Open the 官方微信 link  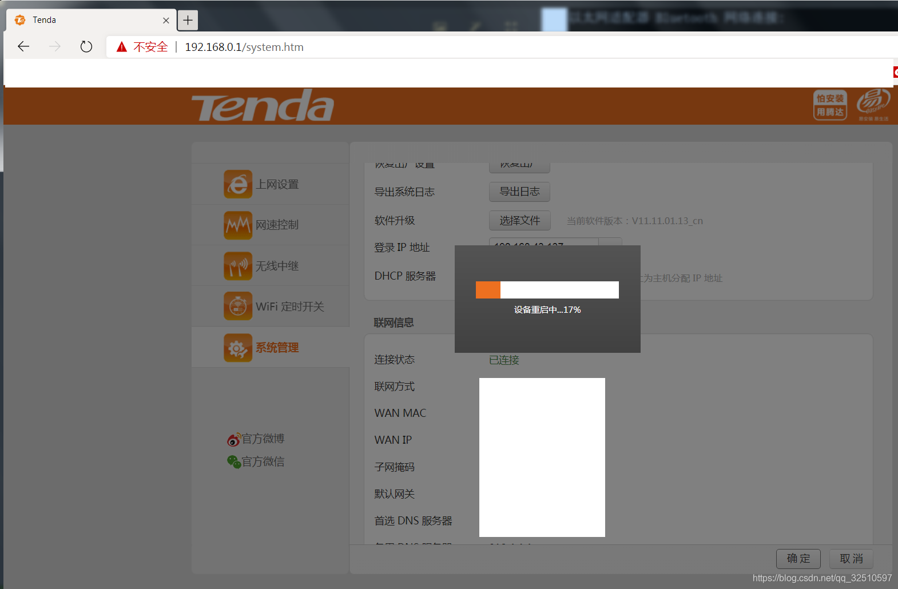point(263,461)
